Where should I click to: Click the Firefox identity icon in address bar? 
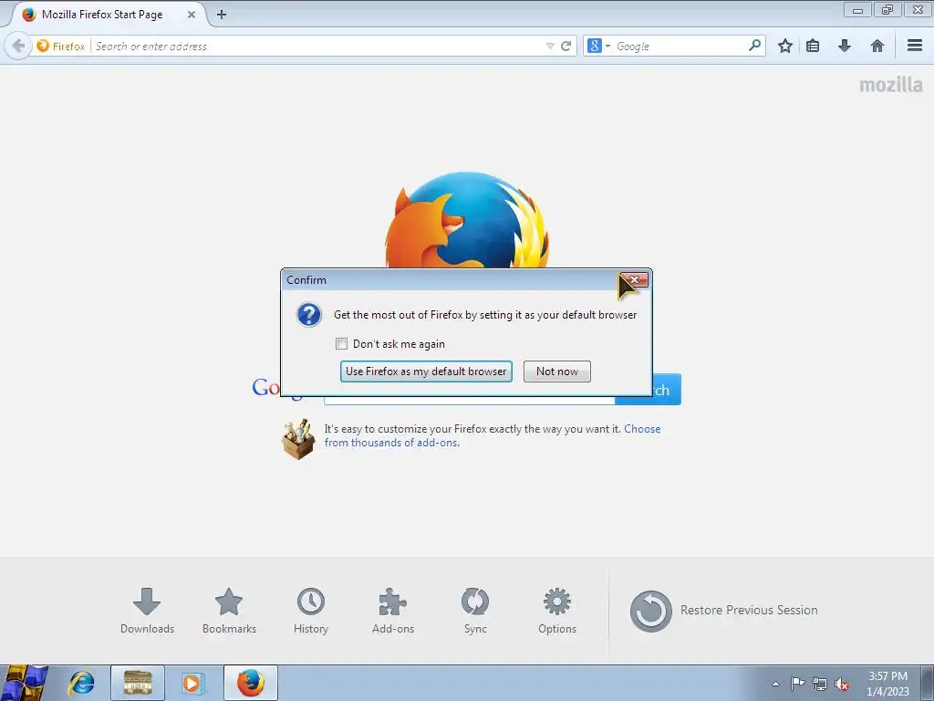(61, 46)
